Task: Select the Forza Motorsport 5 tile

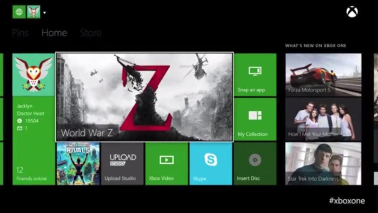Action: 323,74
